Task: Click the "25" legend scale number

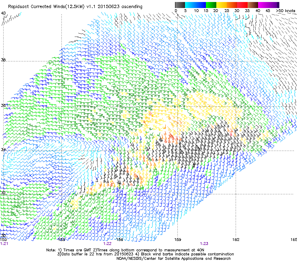Action: [x=227, y=11]
